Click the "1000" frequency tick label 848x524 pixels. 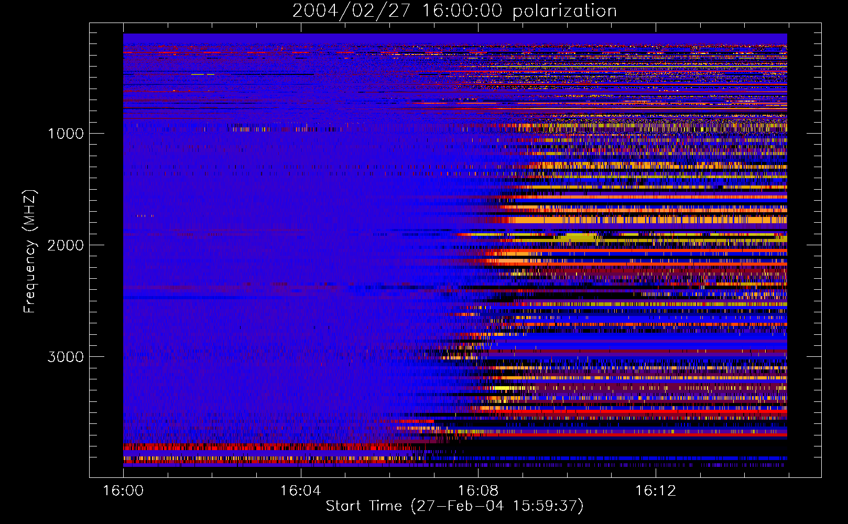click(x=66, y=133)
